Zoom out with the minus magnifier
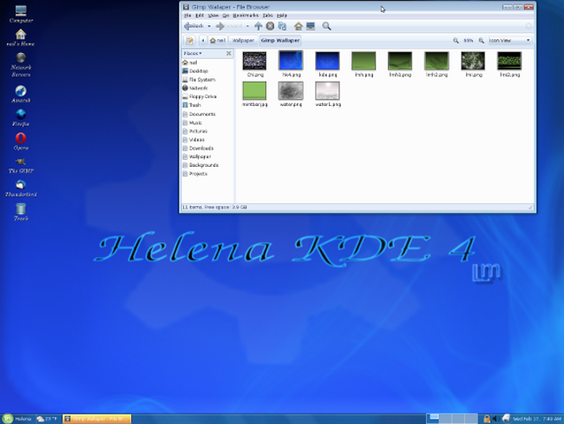564x424 pixels. point(456,40)
